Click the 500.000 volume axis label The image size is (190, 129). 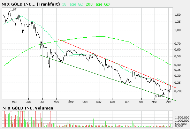point(181,124)
